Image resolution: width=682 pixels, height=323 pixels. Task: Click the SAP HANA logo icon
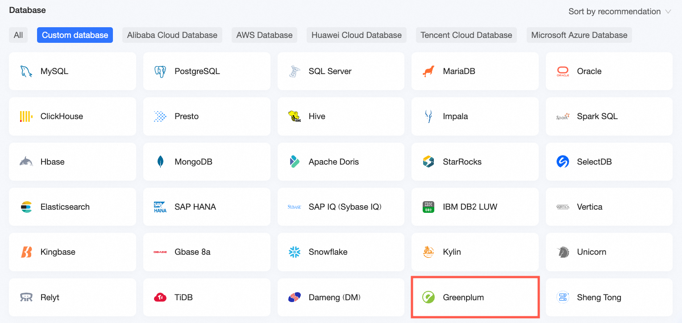(x=160, y=207)
